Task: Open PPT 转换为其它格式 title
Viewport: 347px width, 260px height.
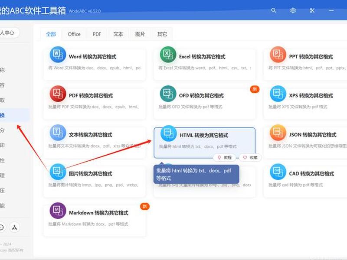Action: coord(311,57)
